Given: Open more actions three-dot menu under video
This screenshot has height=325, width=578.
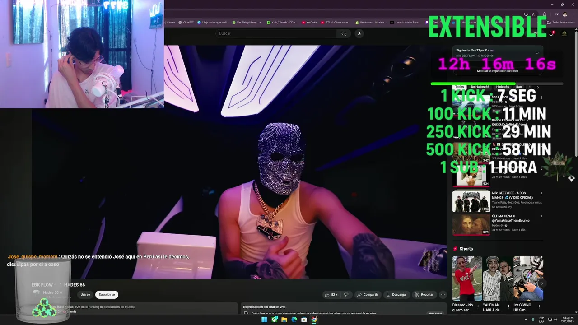Looking at the screenshot, I should tap(443, 295).
